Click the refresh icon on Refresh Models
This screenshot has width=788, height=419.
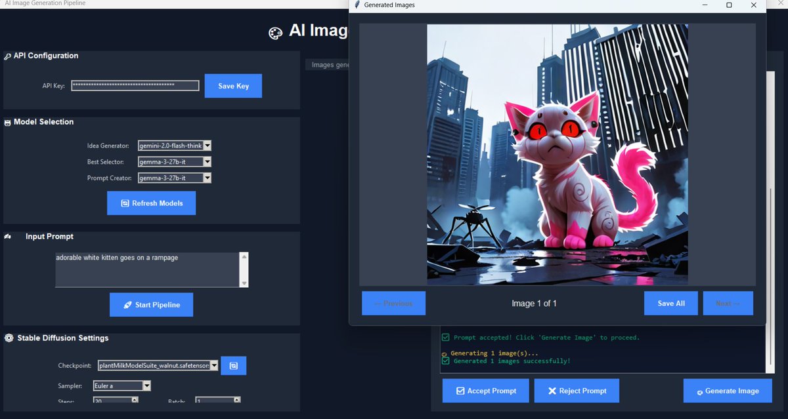(x=125, y=203)
